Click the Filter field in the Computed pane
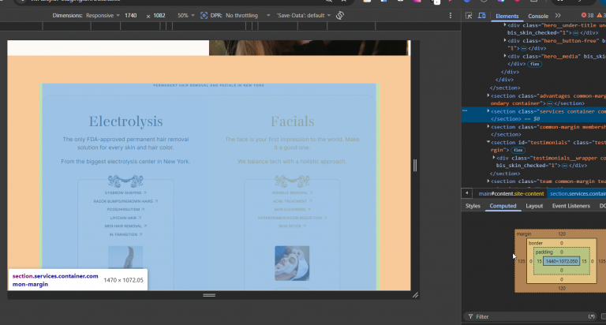 pyautogui.click(x=529, y=316)
